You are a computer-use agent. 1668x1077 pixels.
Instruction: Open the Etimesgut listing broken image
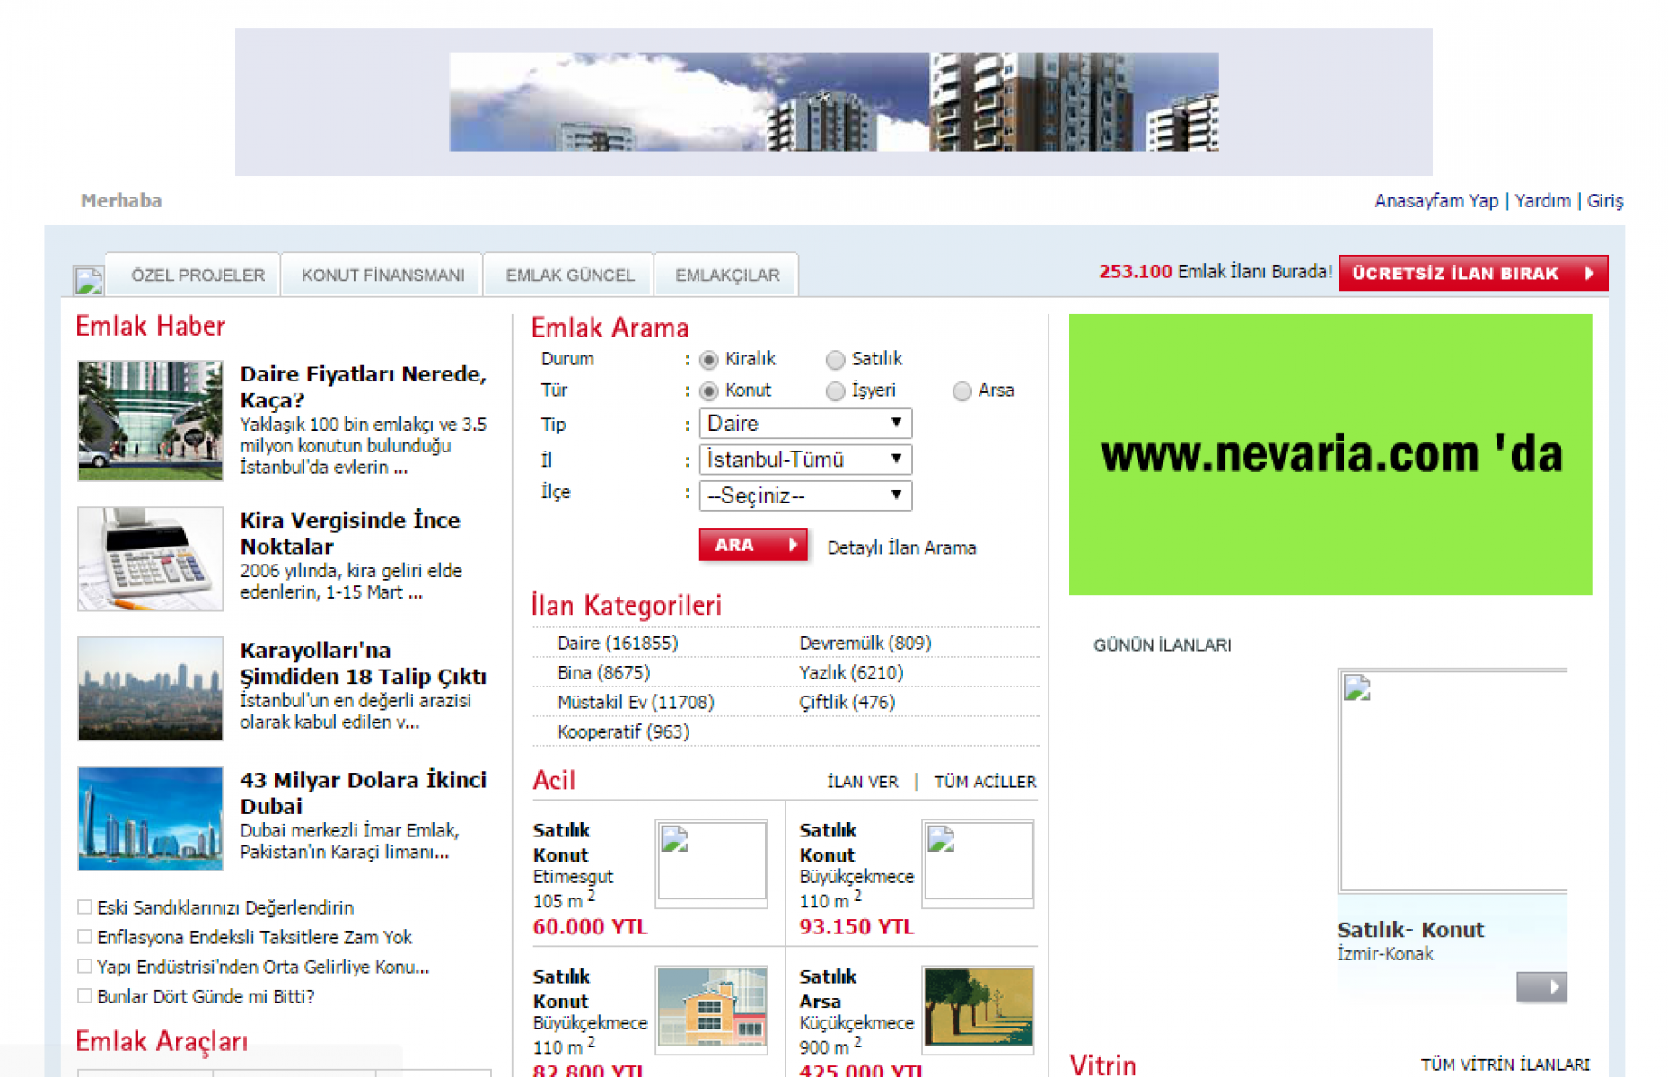(x=711, y=860)
